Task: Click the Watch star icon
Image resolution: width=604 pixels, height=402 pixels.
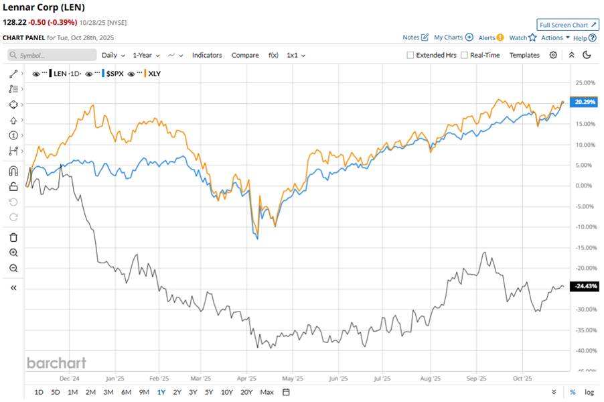Action: click(x=533, y=38)
